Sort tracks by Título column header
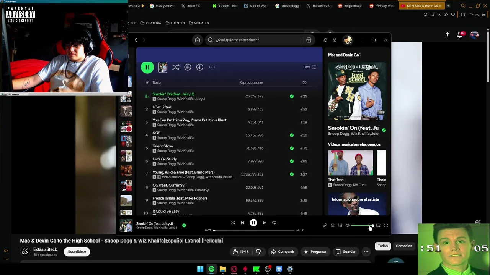Screen dimensions: 490x275 coord(156,82)
